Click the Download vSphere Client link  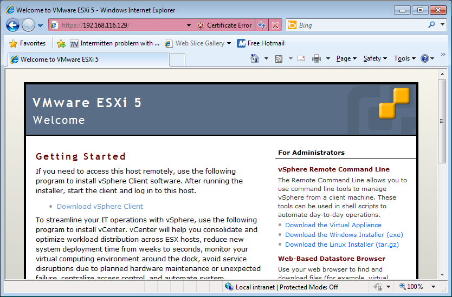[100, 206]
